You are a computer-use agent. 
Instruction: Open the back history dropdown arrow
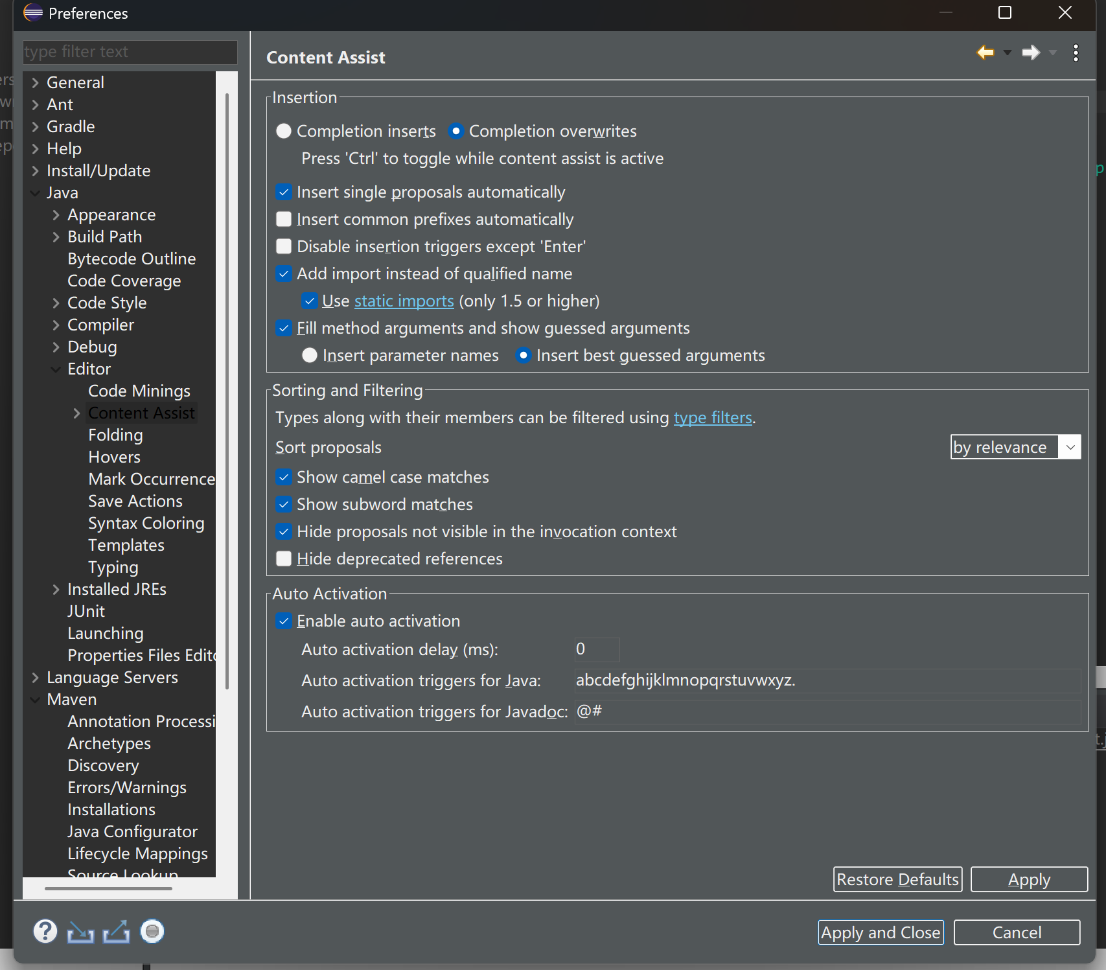coord(1008,53)
